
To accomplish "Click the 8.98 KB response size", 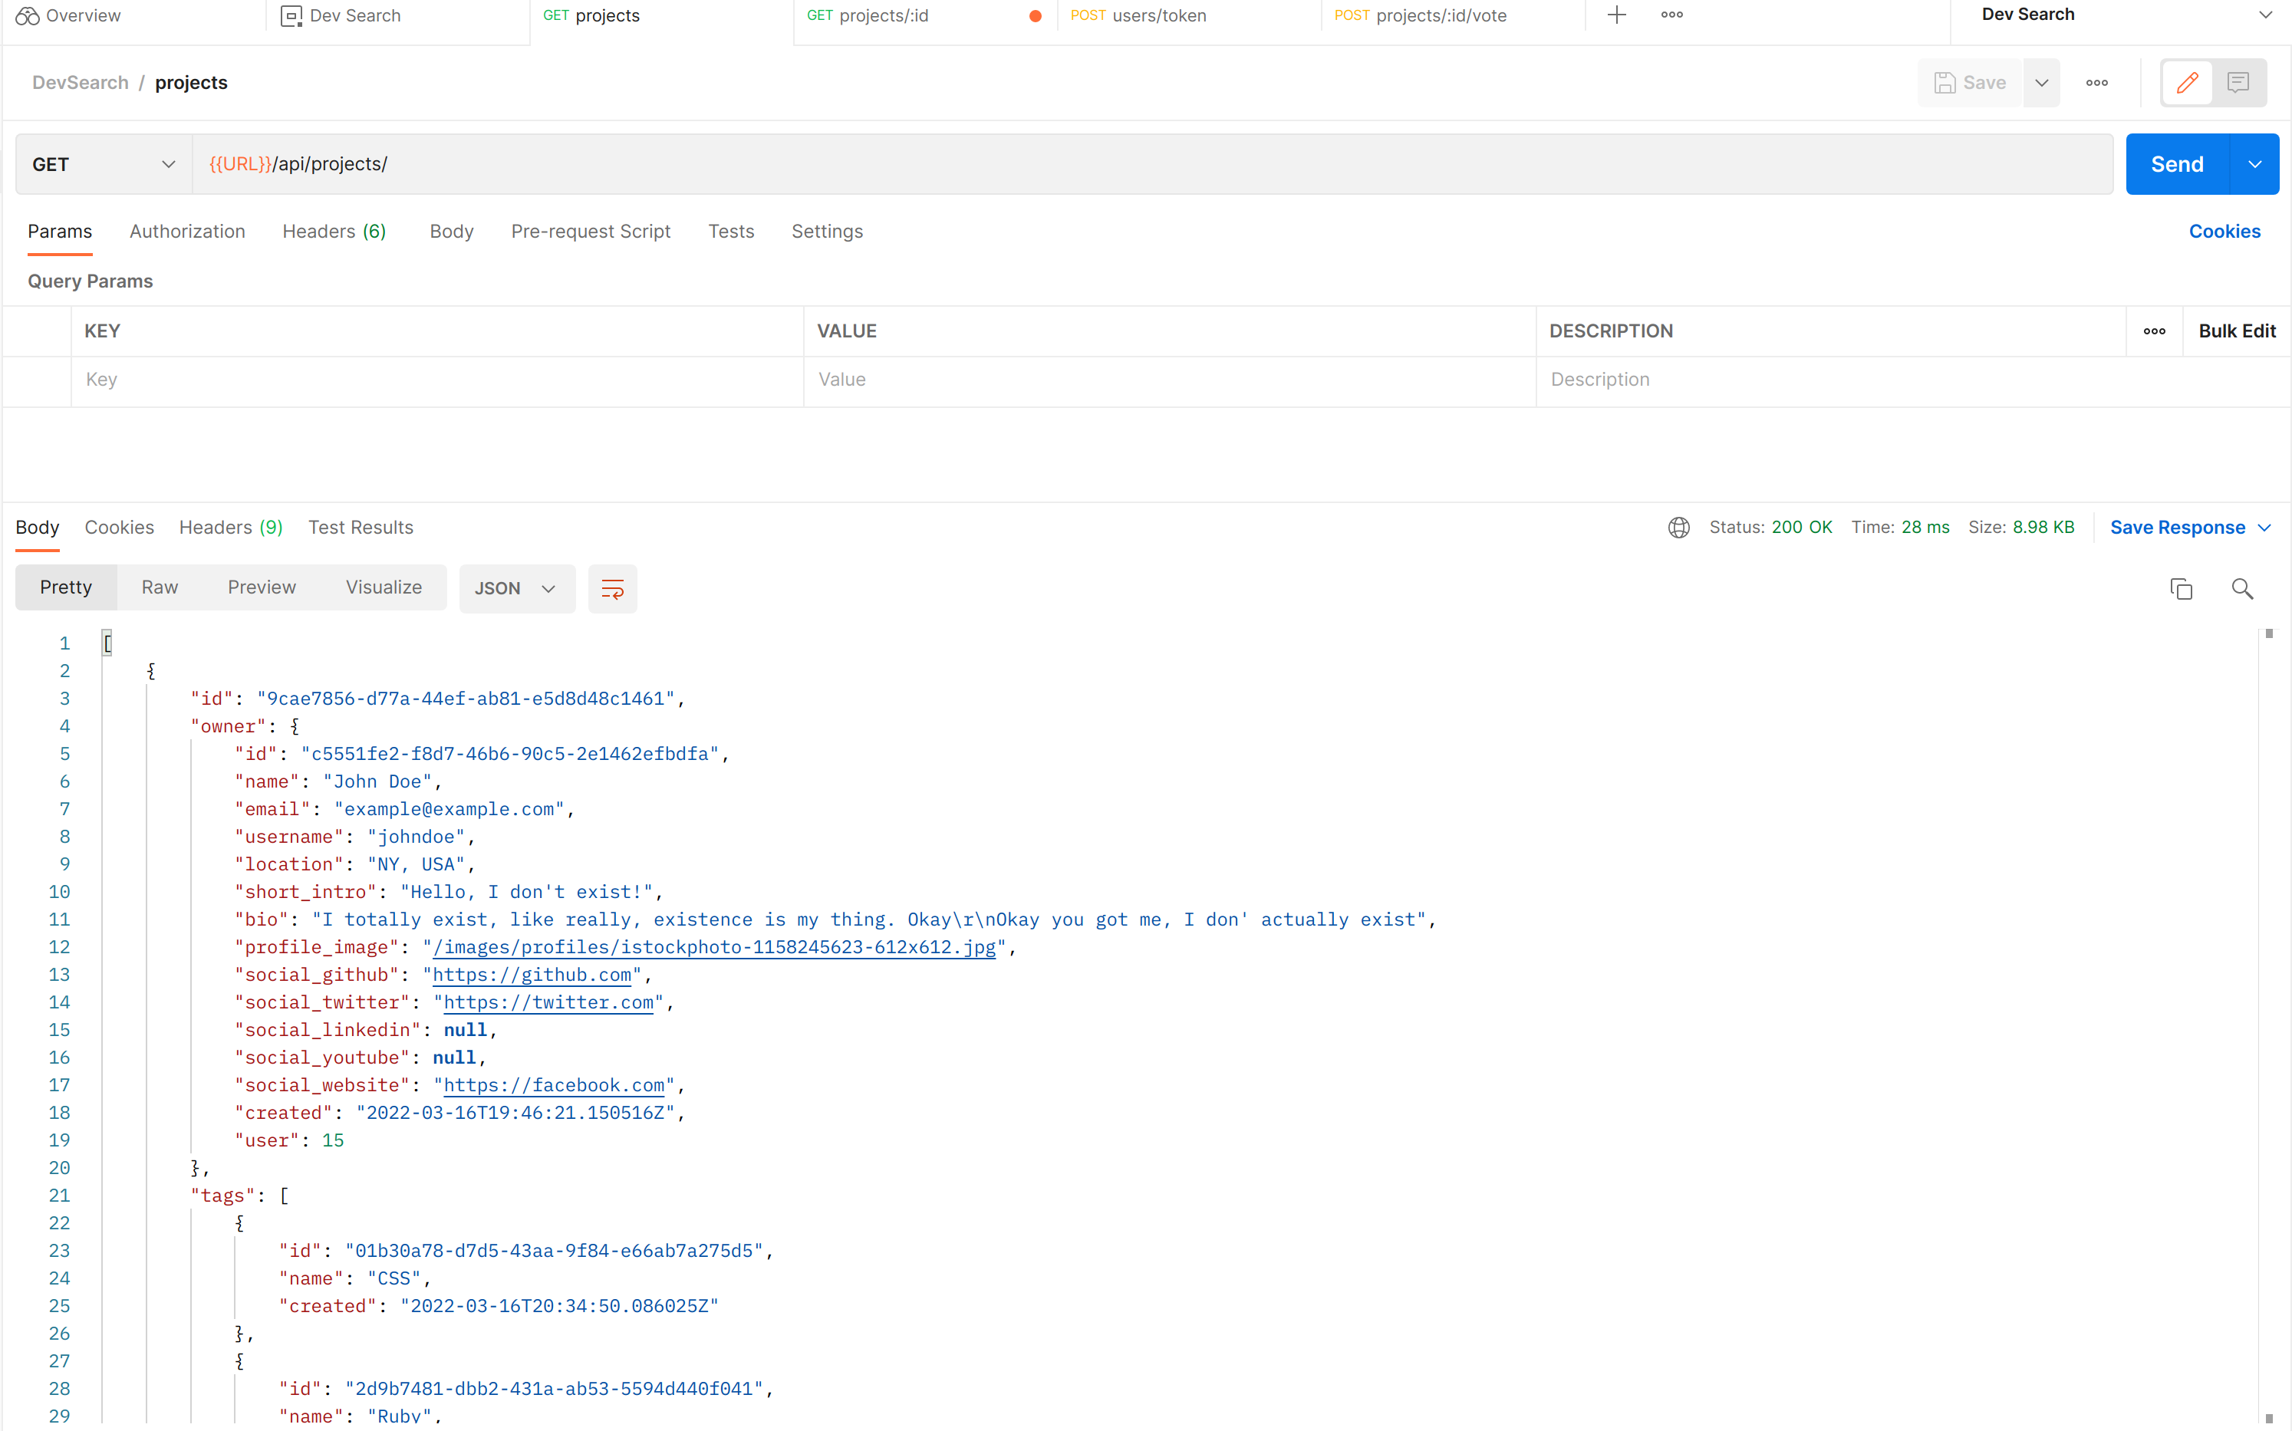I will tap(2043, 527).
